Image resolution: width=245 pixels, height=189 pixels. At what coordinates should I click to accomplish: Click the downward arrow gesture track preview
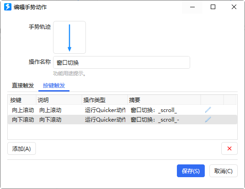[x=69, y=37]
